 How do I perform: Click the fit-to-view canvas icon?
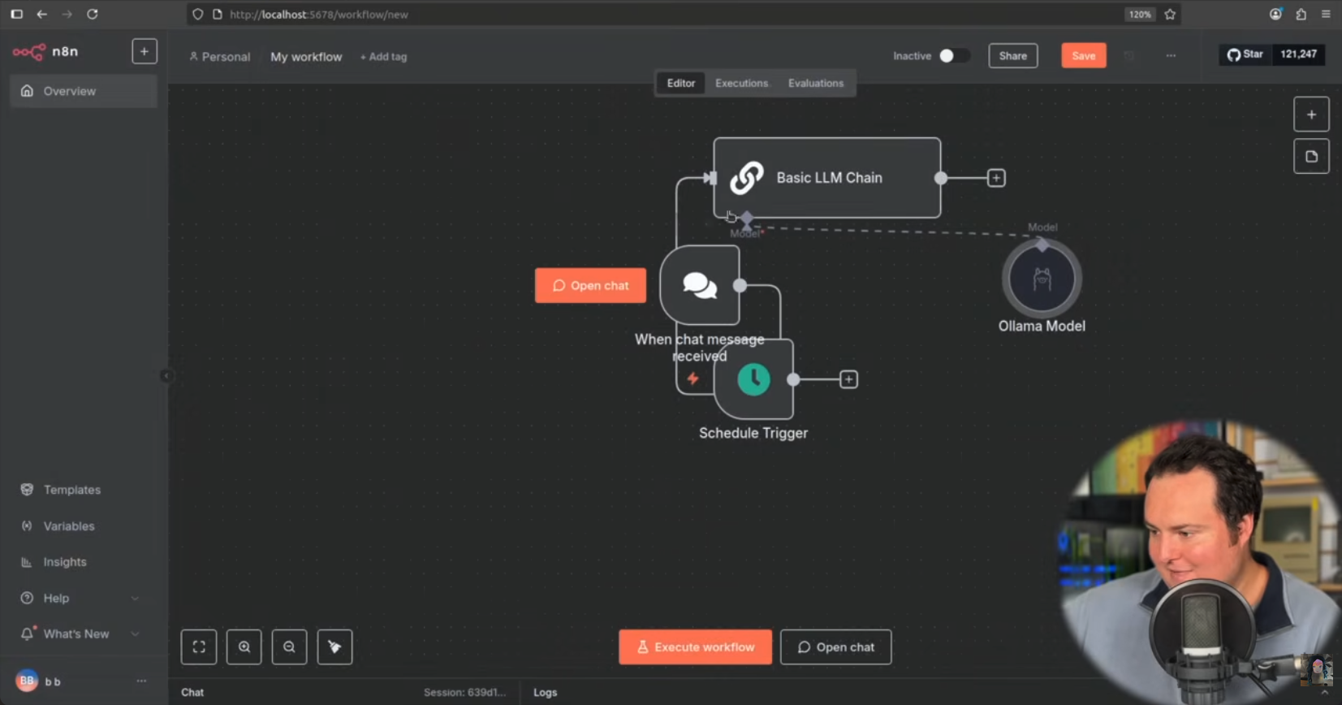point(199,647)
